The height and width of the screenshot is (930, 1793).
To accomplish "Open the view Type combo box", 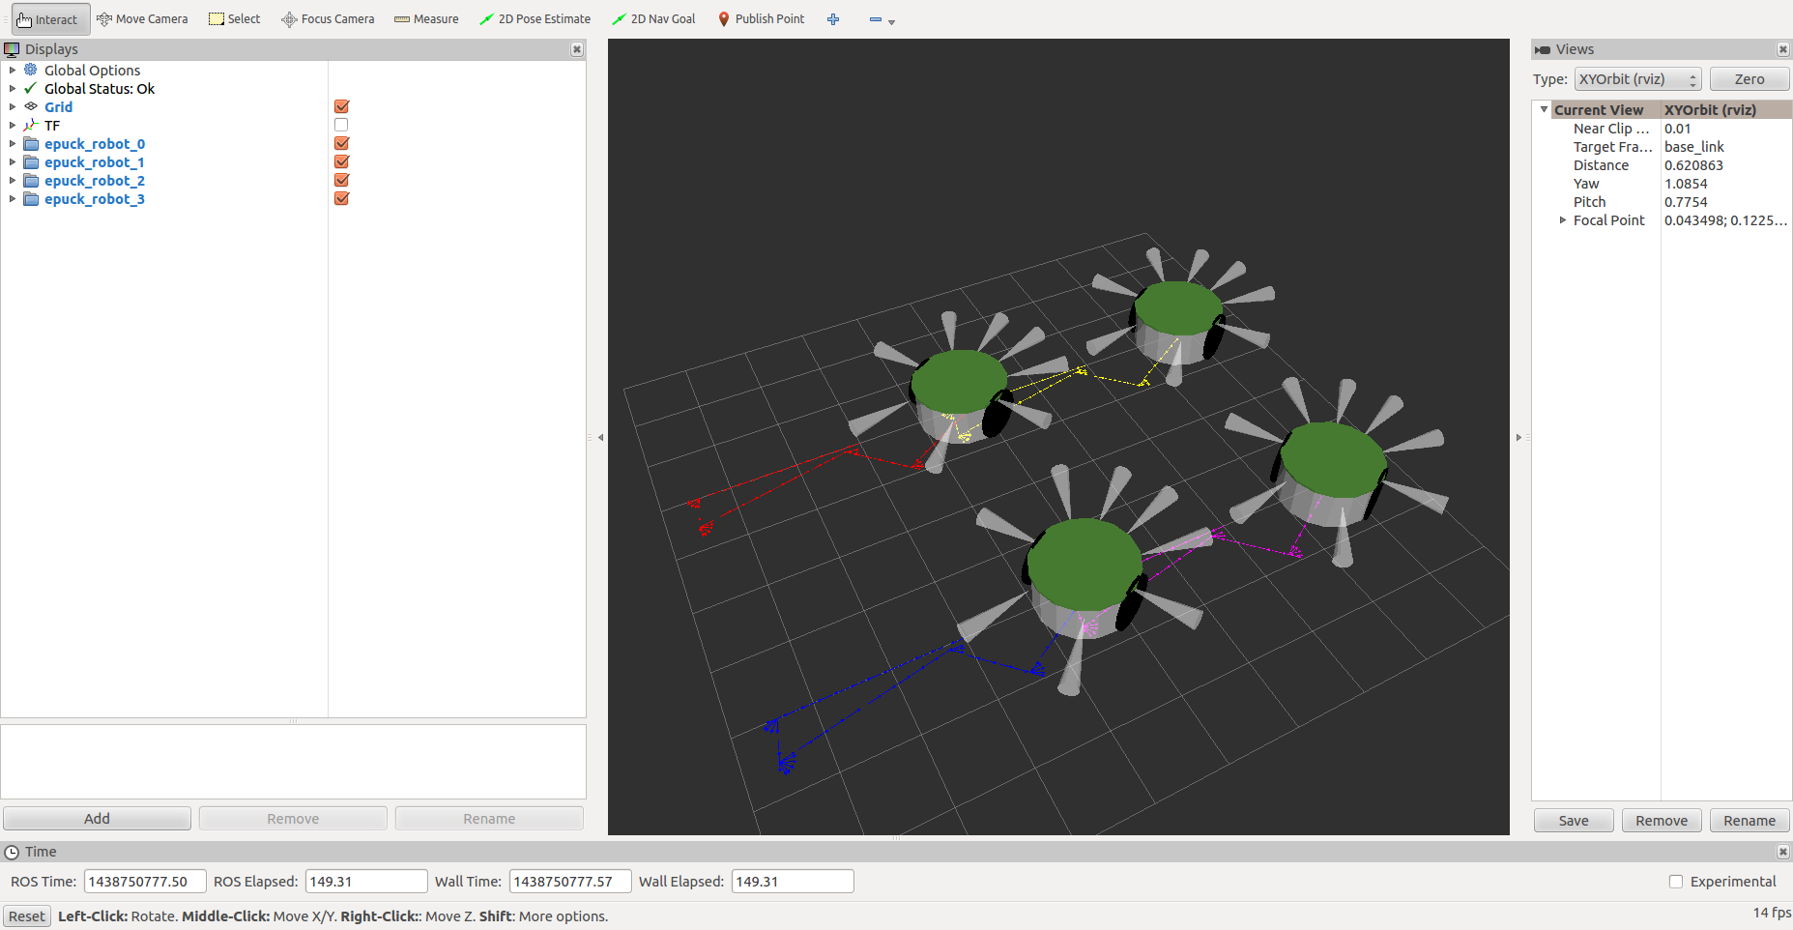I will pos(1637,79).
